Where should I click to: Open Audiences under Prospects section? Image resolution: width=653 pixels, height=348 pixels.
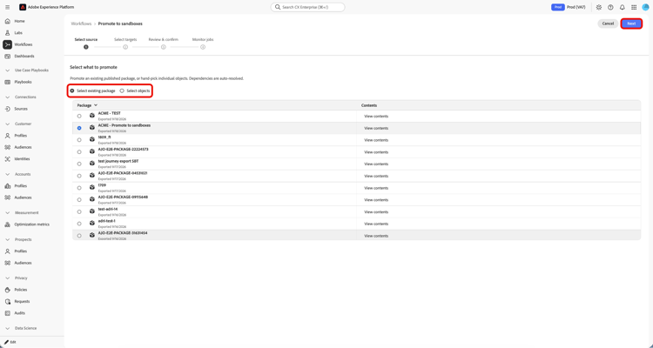[x=23, y=263]
